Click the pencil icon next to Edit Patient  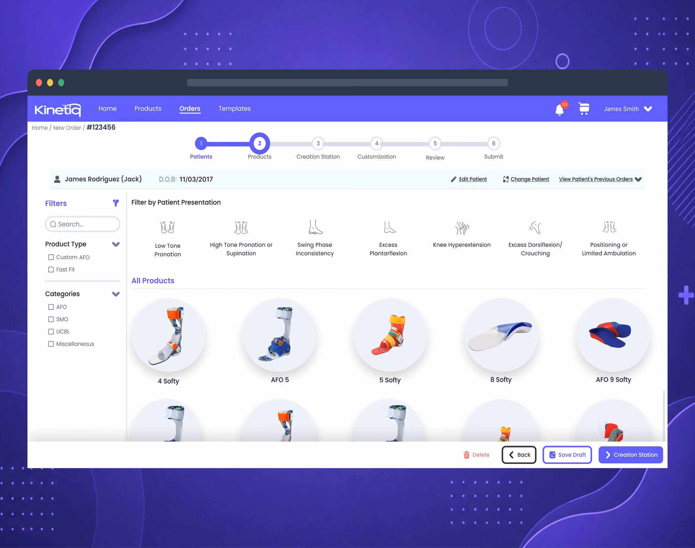(x=453, y=179)
